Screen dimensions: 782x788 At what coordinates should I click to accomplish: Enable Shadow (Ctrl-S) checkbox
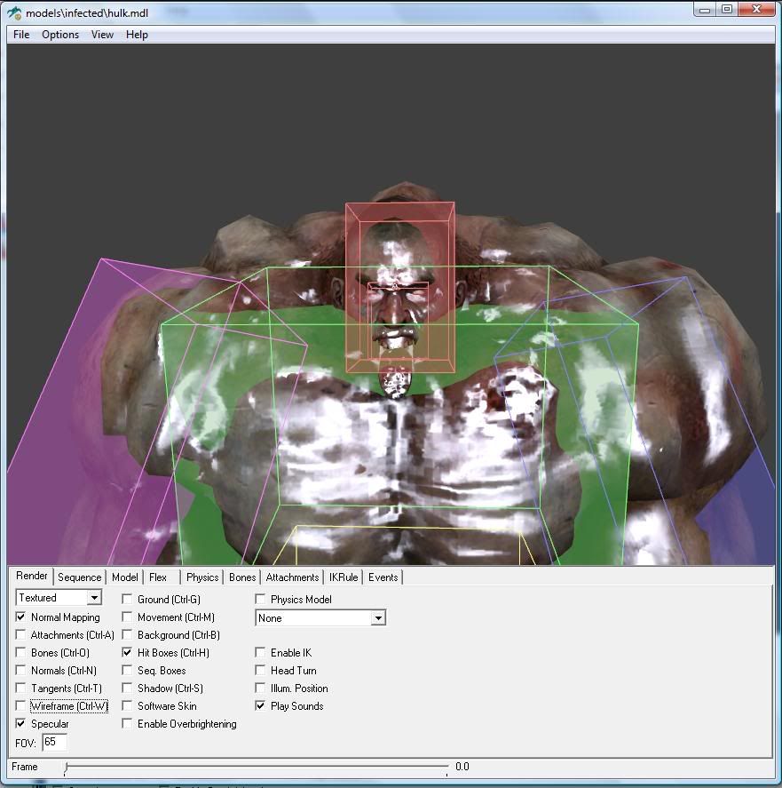coord(127,688)
